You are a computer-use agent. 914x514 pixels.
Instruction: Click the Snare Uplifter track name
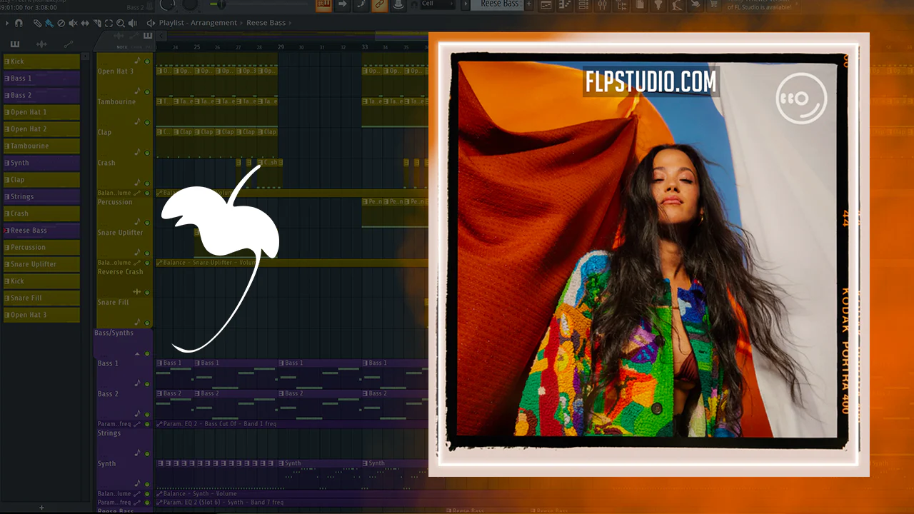tap(120, 233)
